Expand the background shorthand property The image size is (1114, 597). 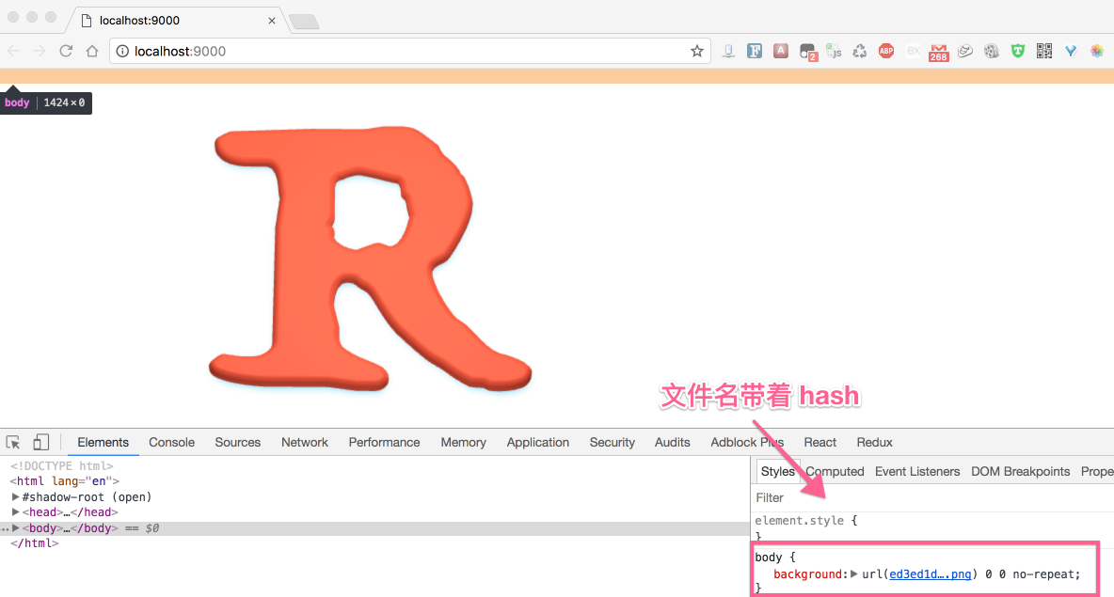853,574
